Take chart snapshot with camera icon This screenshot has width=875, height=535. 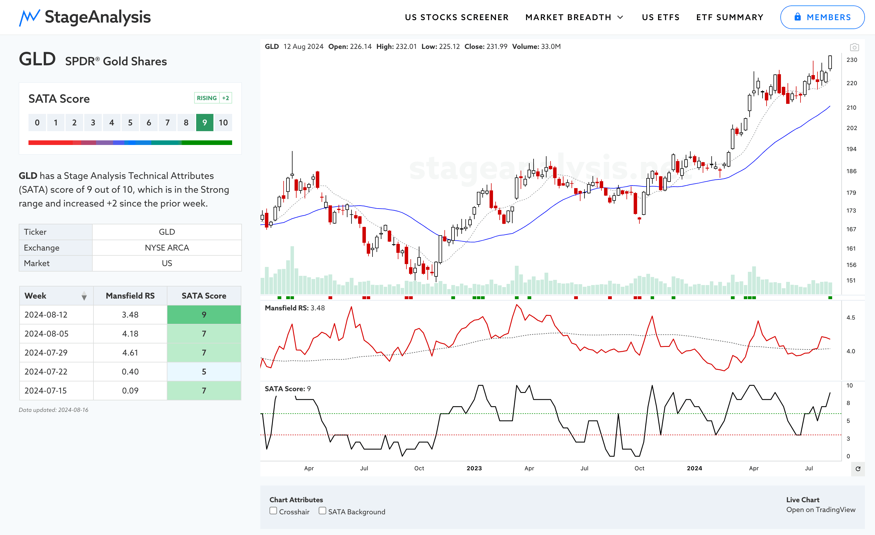tap(854, 47)
